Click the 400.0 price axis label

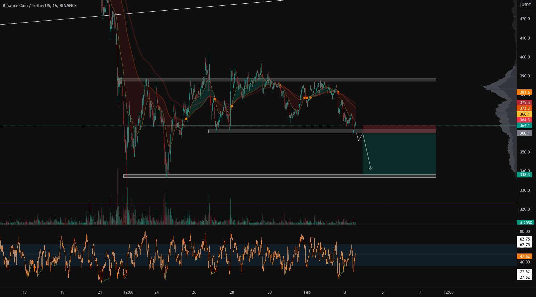tap(525, 57)
